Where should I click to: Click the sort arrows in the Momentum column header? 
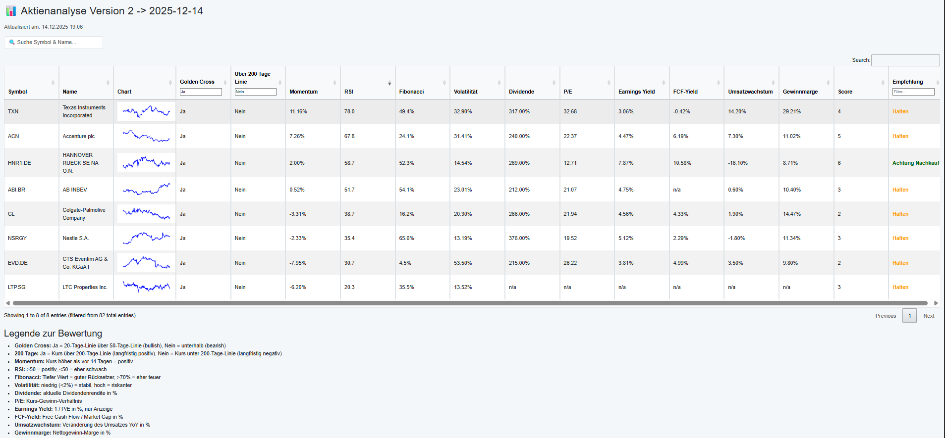pyautogui.click(x=334, y=83)
